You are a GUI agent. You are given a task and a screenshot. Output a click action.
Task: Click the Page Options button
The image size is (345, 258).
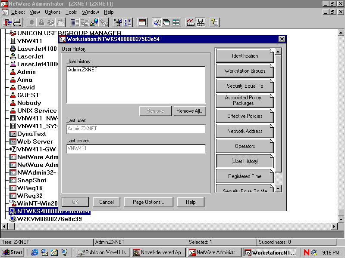pos(148,202)
